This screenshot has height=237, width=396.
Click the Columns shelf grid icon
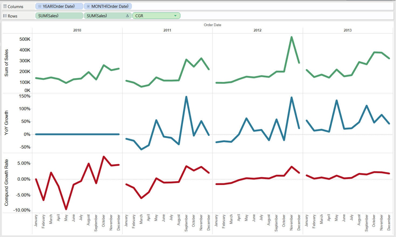(x=5, y=6)
